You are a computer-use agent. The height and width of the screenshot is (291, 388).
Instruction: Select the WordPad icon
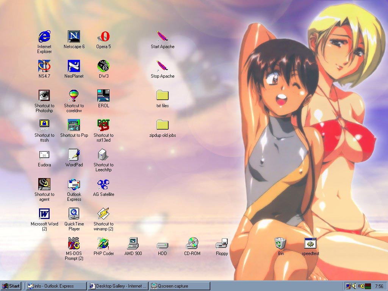74,155
